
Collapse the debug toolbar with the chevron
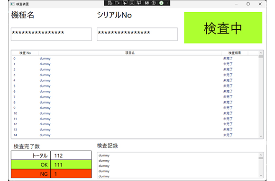click(168, 3)
